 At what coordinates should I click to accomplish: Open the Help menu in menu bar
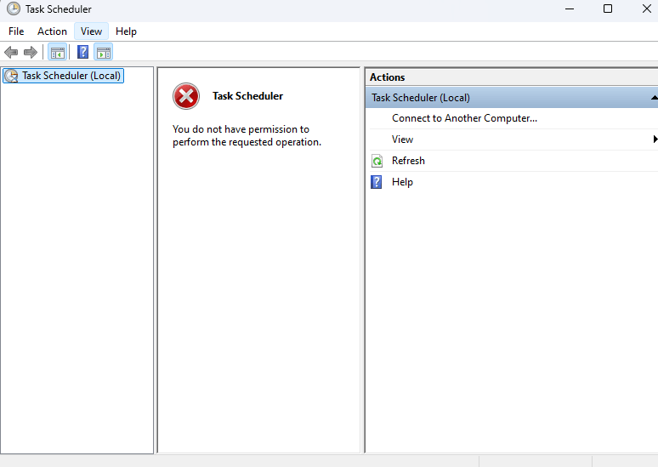point(126,31)
